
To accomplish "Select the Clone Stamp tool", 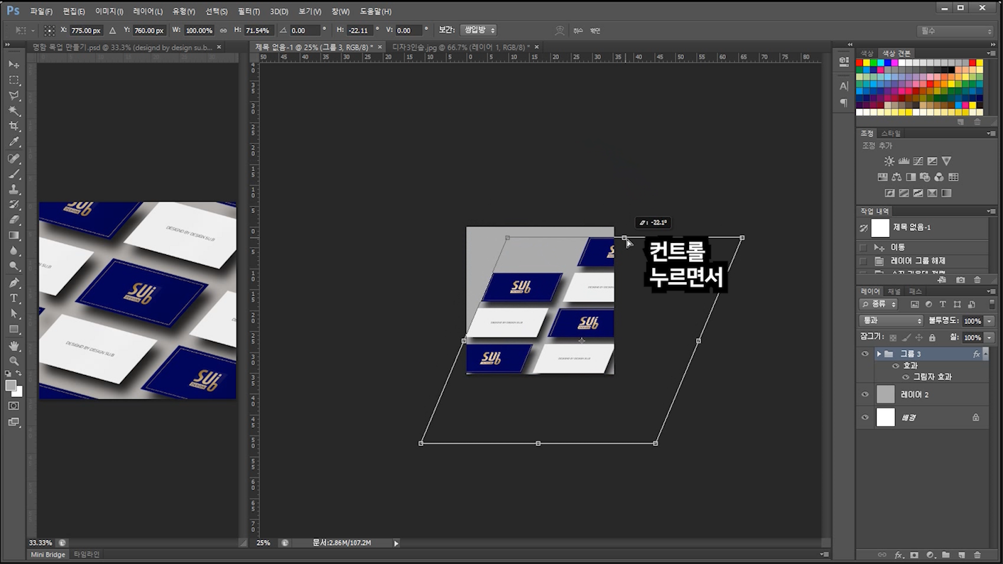I will 14,190.
